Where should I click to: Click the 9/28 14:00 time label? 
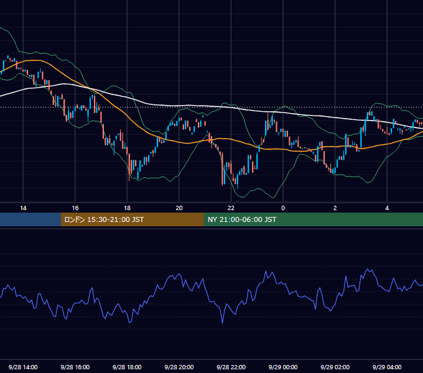(x=23, y=367)
